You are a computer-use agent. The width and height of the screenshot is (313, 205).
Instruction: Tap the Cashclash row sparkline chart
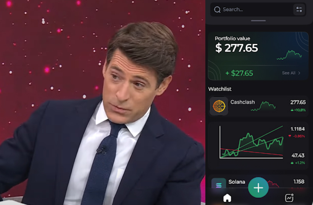[x=263, y=106]
